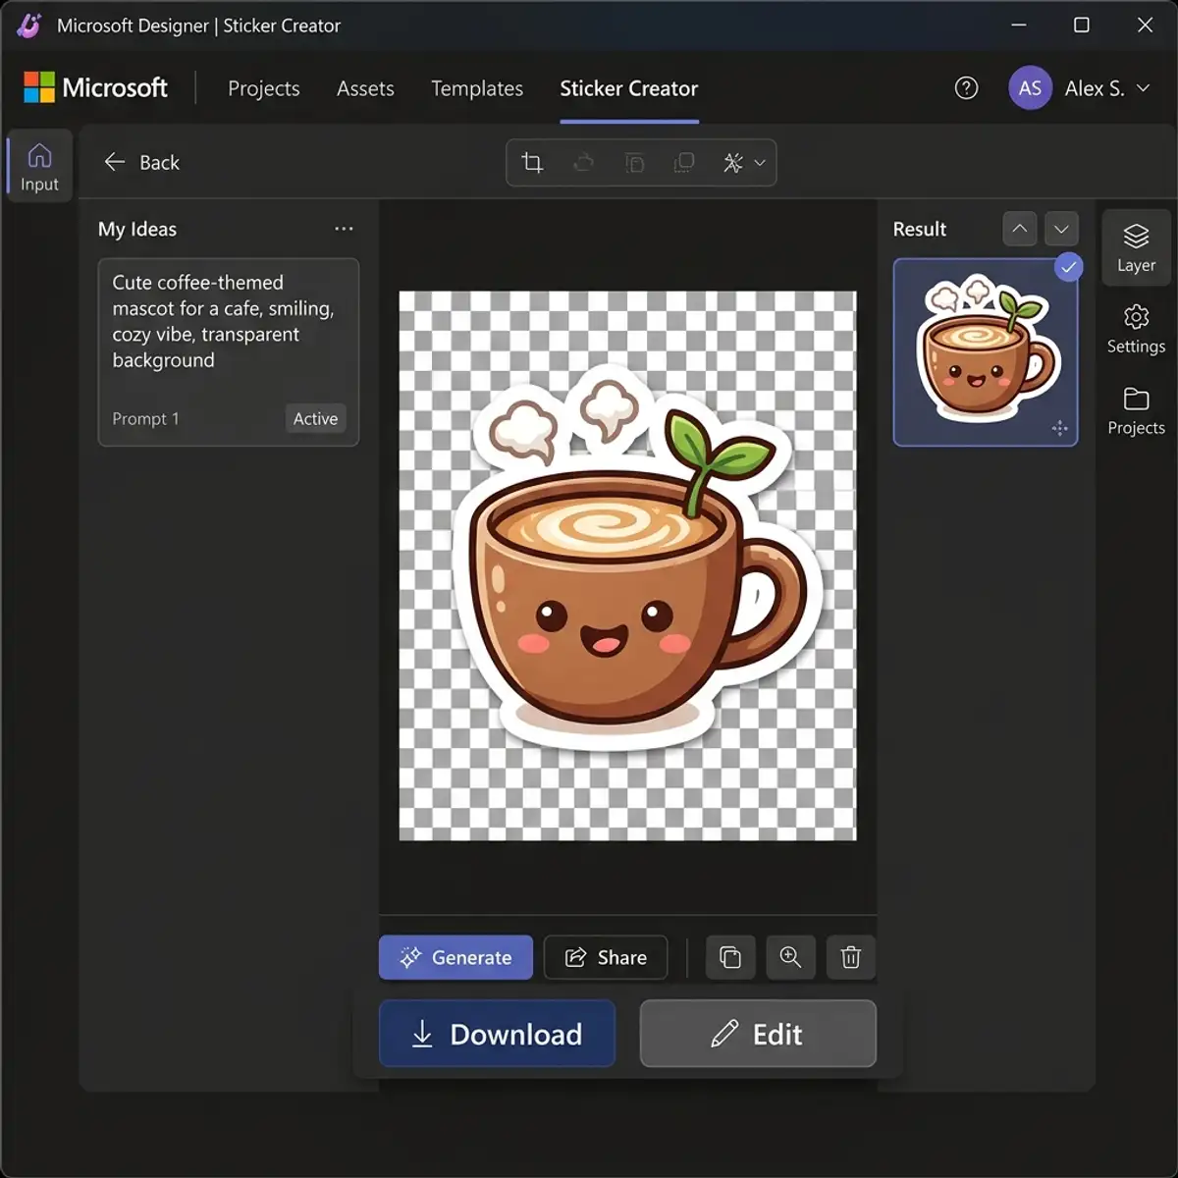Switch to the Templates tab
This screenshot has width=1178, height=1178.
(x=477, y=88)
